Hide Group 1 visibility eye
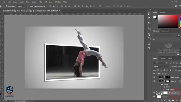 (x=154, y=74)
